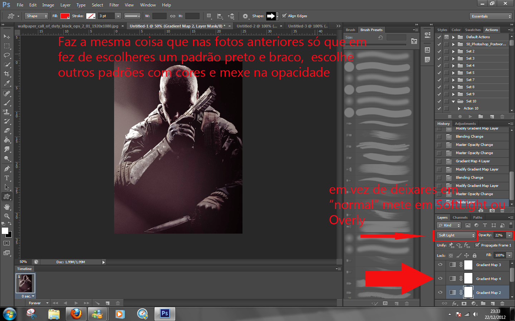Open the layer Opacity slider arrow
The image size is (515, 321).
pos(510,235)
